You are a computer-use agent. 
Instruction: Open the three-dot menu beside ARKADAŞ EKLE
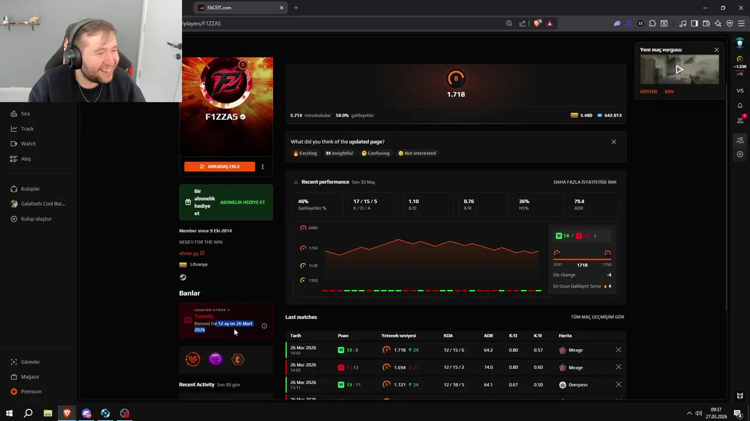(262, 167)
